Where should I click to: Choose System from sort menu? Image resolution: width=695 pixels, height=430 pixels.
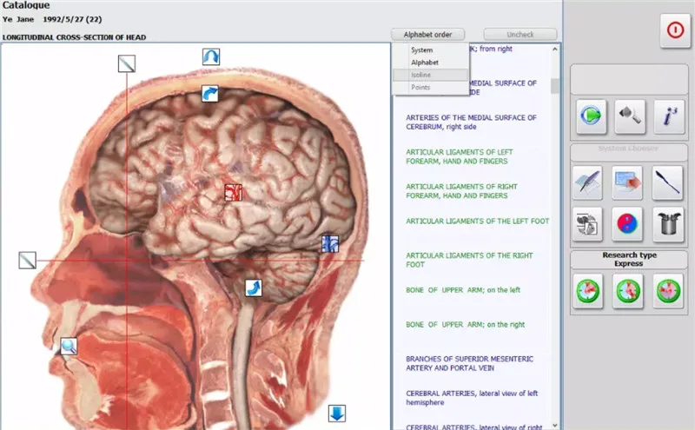pos(422,50)
